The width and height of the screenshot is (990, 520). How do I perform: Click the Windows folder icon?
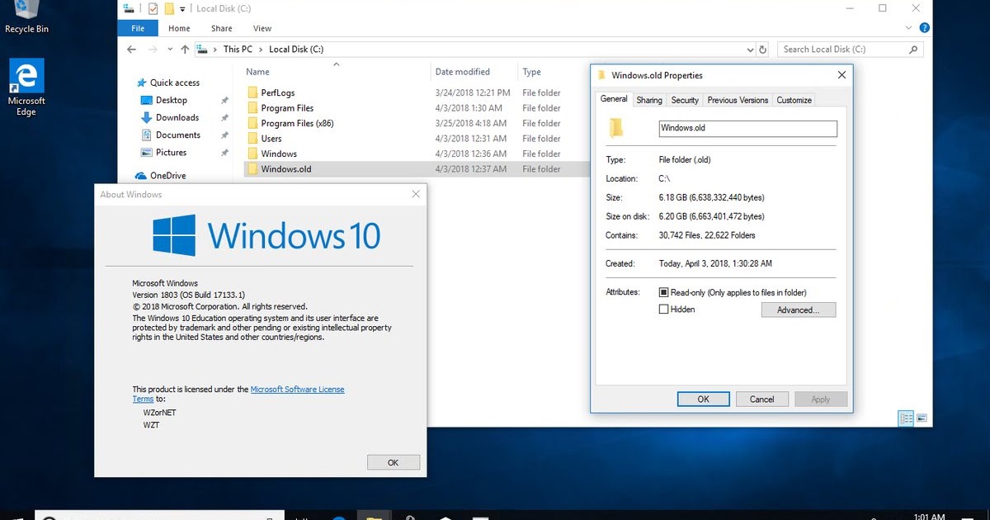[x=253, y=154]
